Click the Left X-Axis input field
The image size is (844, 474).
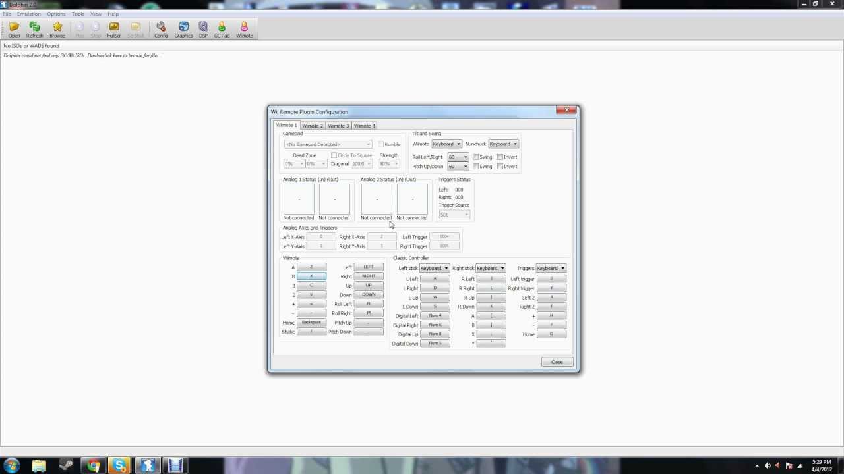pos(321,237)
